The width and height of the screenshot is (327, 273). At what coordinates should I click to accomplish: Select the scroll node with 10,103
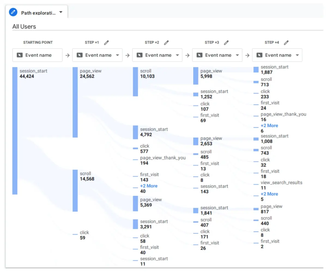135,82
